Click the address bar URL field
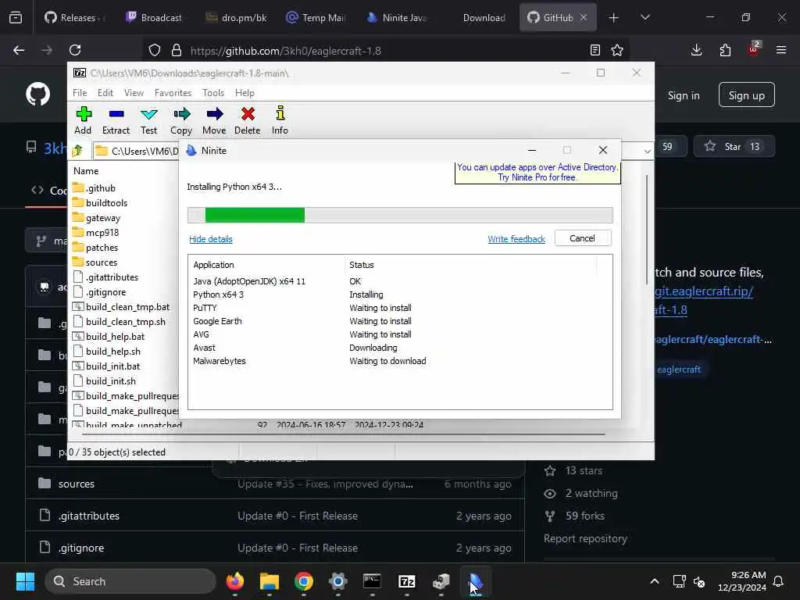This screenshot has width=800, height=600. (x=387, y=51)
